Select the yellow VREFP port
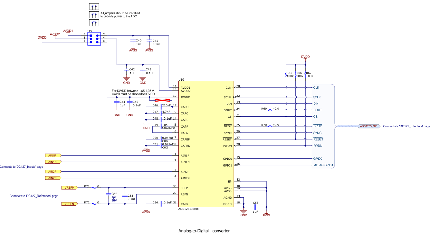430x233 pixels. [x=69, y=188]
